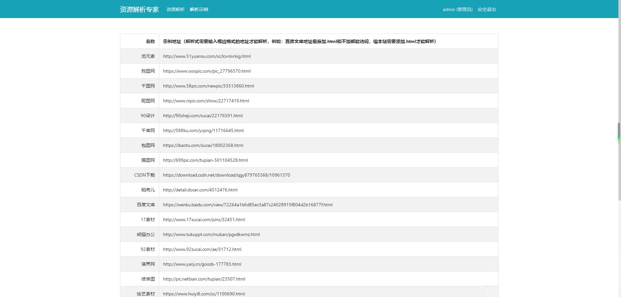Click the 资源解析专家 site title
Screen dimensions: 621x297
[x=139, y=9]
